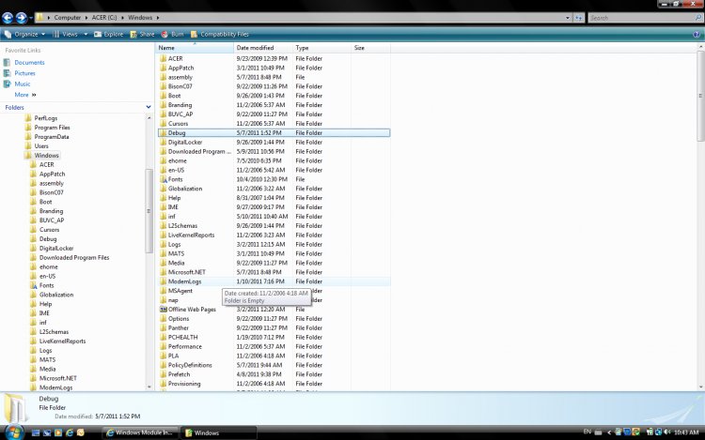
Task: Click Fonts folder icon in folder tree
Action: point(34,285)
